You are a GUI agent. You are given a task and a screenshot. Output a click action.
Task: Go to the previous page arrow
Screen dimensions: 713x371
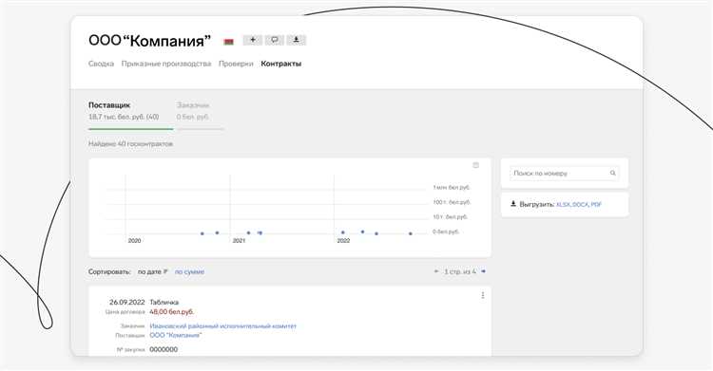pos(436,271)
